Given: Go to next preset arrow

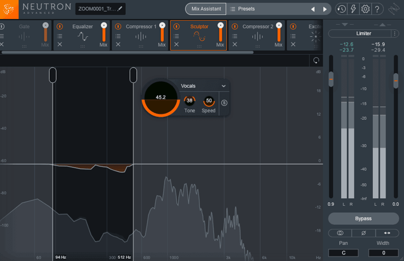Looking at the screenshot, I should click(324, 9).
